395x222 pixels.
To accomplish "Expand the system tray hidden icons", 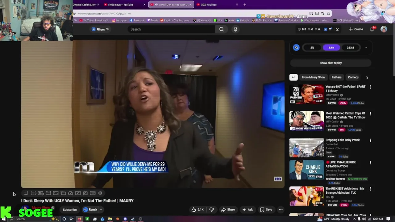I will tap(354, 219).
